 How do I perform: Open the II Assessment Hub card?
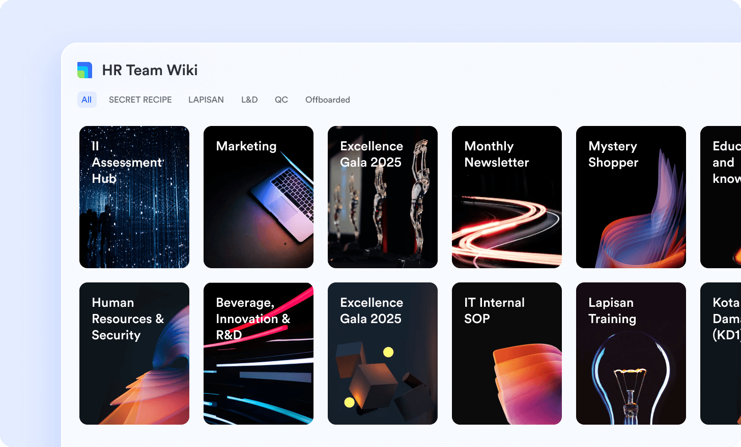pos(134,197)
